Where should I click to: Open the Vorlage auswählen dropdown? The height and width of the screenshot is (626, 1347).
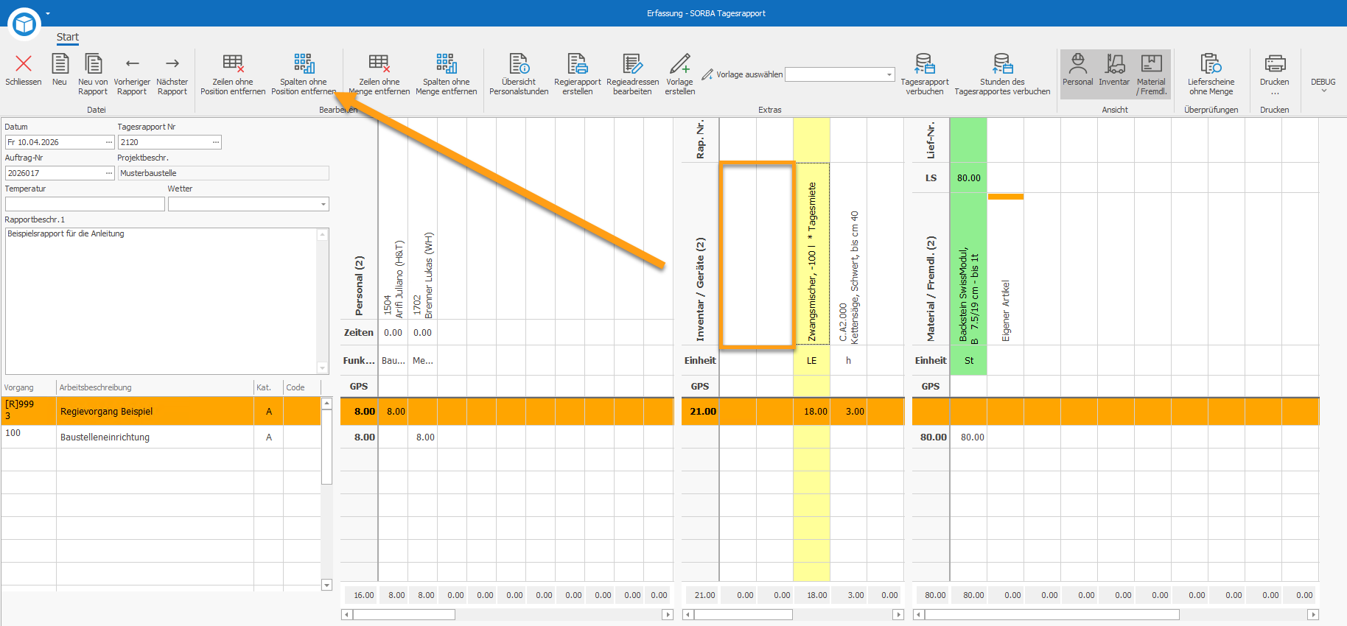point(889,74)
